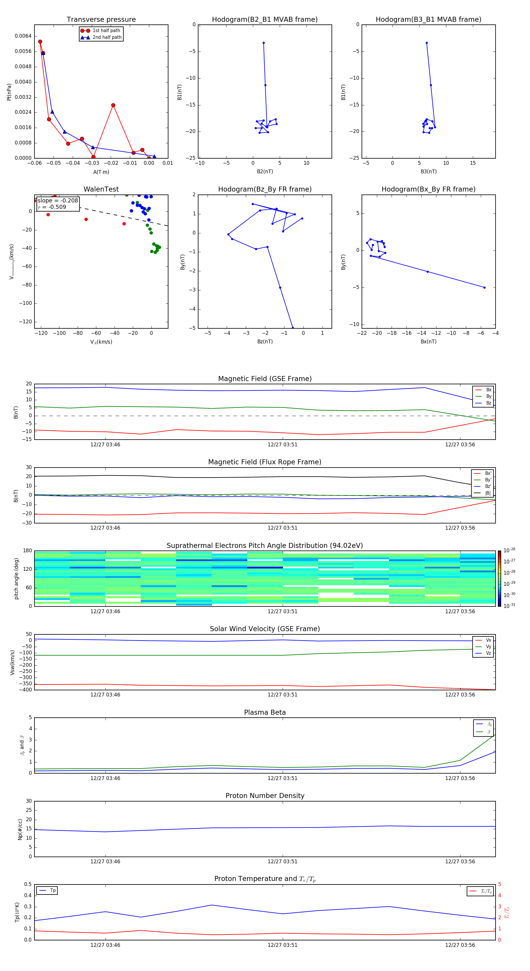
Task: Click Vy legend entry in velocity plot
Action: point(483,646)
